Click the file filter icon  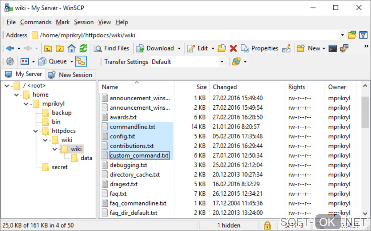coord(363,35)
